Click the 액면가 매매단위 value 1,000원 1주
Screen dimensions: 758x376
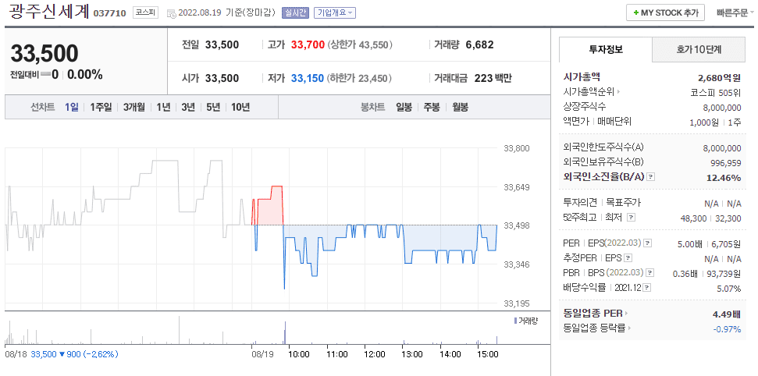[x=715, y=122]
